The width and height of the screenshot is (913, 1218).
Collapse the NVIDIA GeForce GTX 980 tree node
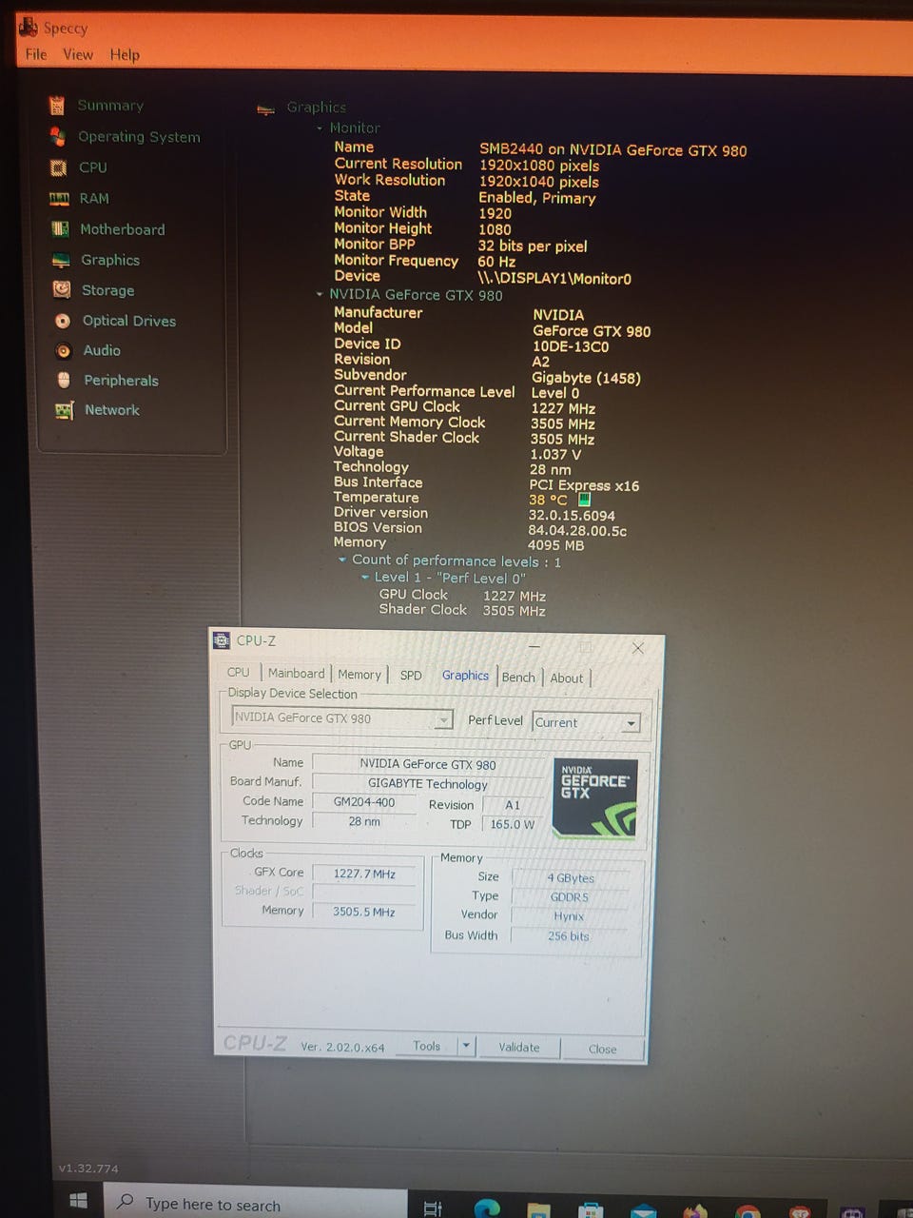tap(320, 295)
